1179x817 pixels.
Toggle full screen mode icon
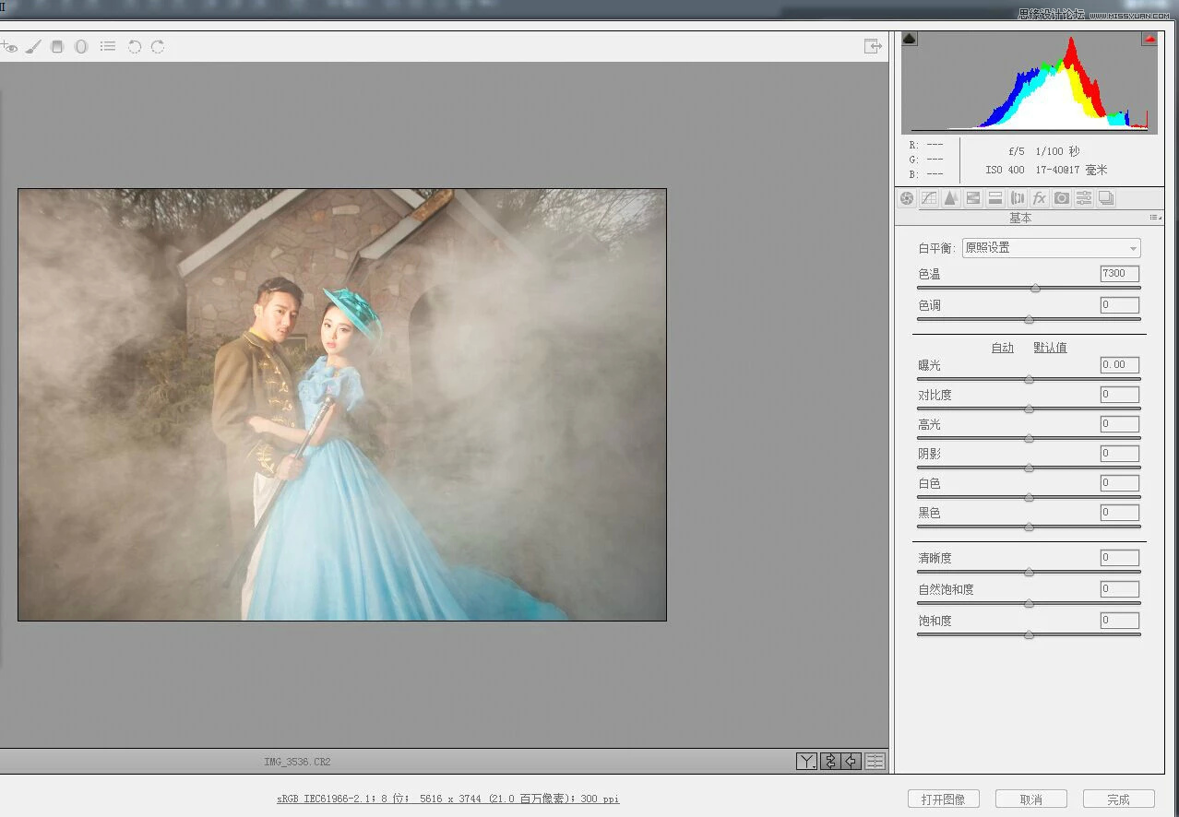[872, 46]
